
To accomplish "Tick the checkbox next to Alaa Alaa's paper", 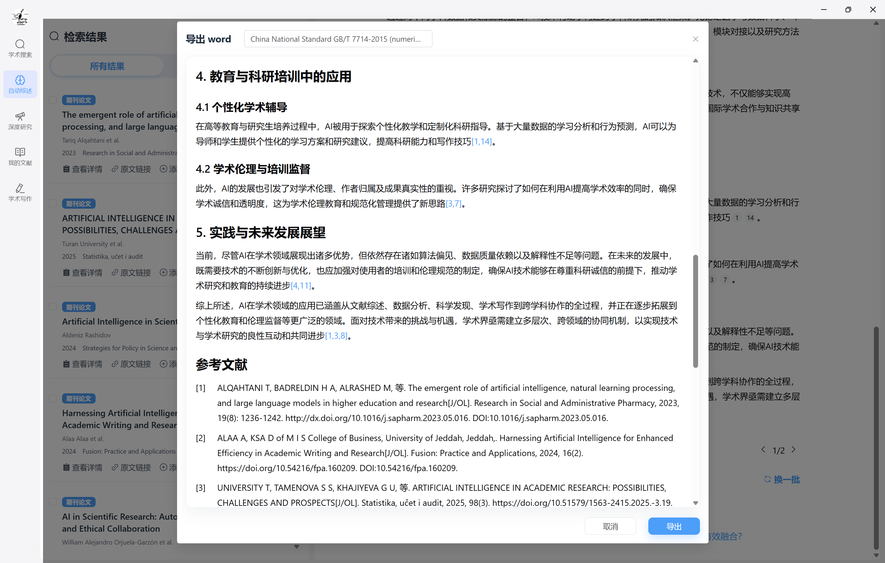I will (52, 398).
